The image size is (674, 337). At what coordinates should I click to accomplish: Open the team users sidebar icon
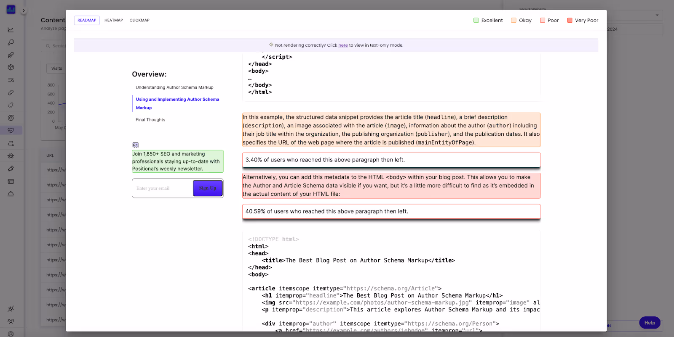point(11,321)
